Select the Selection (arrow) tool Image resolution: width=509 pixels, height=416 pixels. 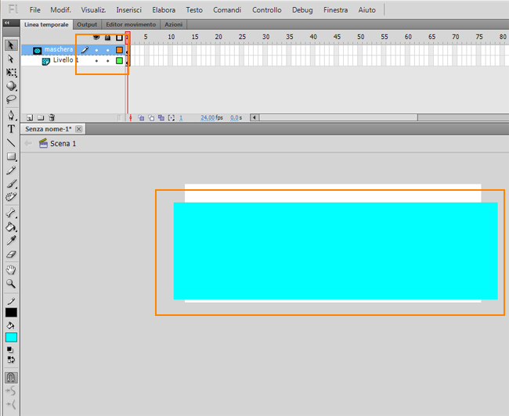click(x=11, y=45)
